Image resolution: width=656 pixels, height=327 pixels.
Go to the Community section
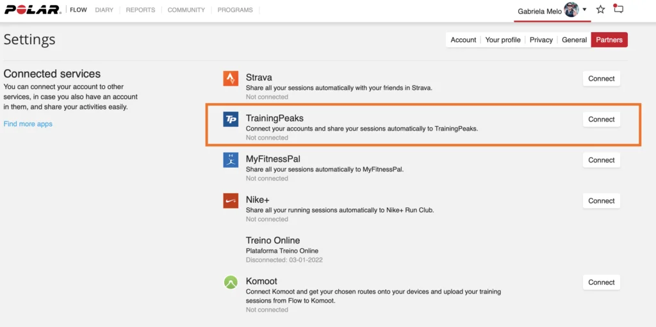tap(186, 10)
